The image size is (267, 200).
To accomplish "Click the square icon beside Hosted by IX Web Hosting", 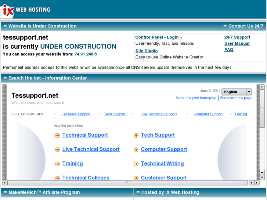I will (138, 193).
